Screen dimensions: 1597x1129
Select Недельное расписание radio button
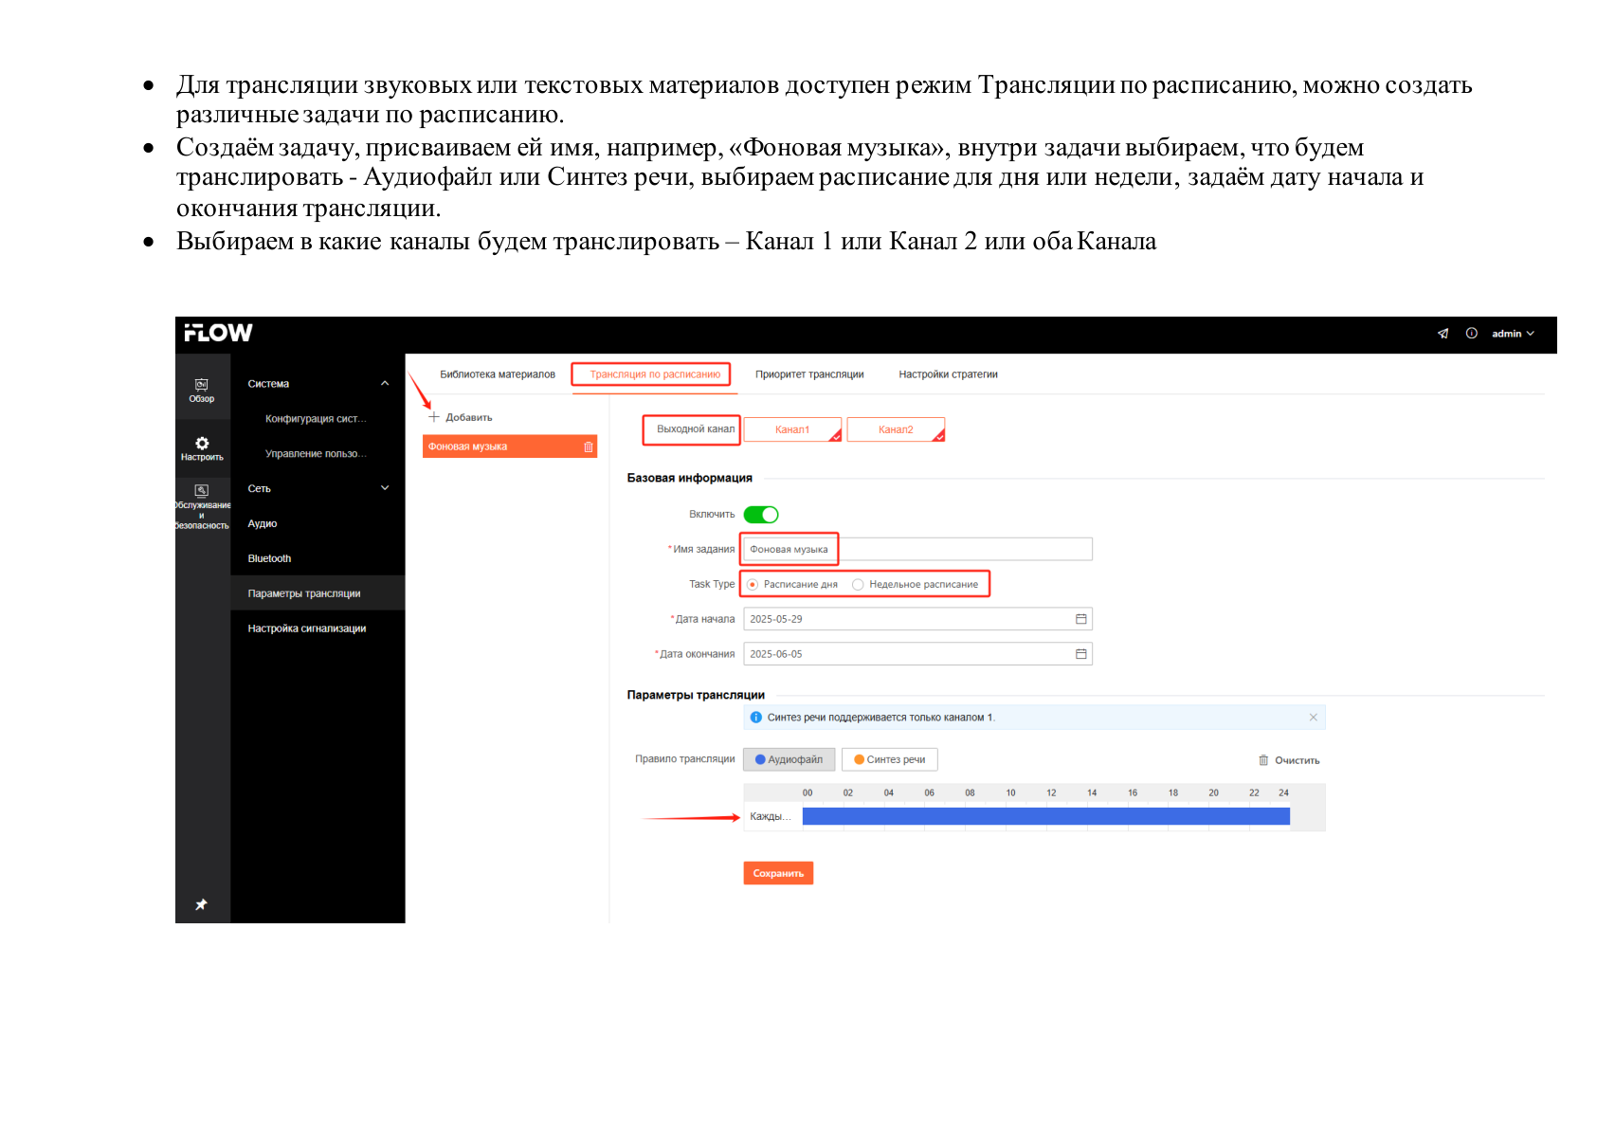point(857,585)
